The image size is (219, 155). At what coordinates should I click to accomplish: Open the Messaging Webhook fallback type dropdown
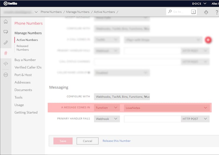107,119
